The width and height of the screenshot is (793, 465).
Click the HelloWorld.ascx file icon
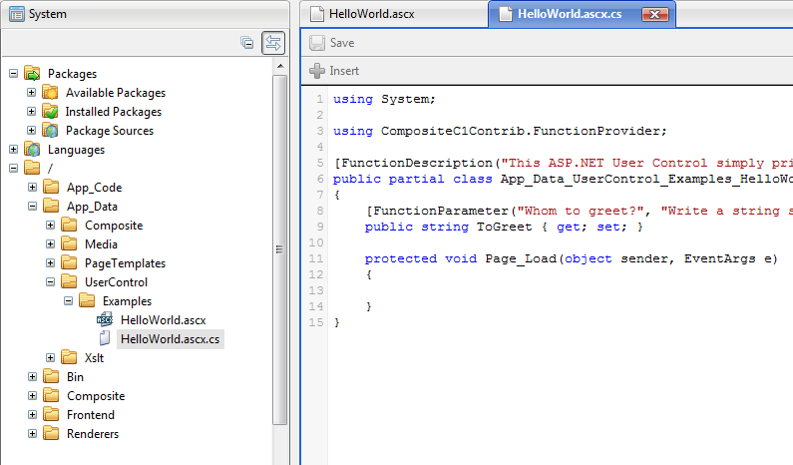click(105, 320)
